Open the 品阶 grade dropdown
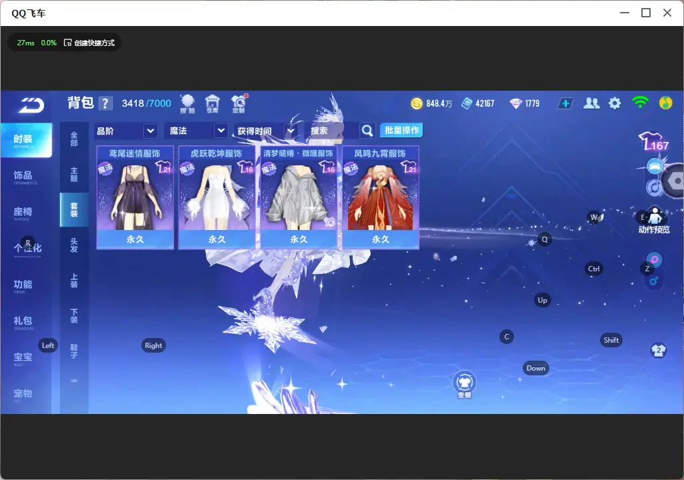This screenshot has height=480, width=684. pos(125,131)
